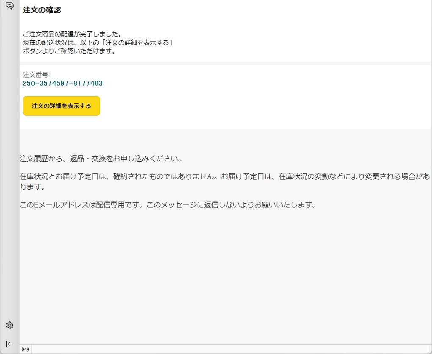Toggle the online status icon in status bar

(x=25, y=349)
